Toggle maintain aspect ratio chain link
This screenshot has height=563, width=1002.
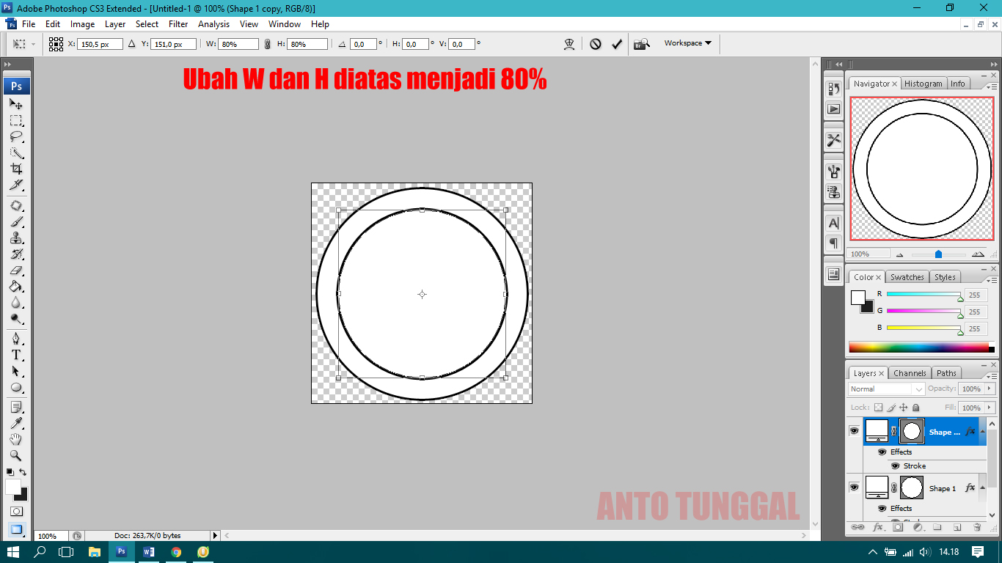(x=267, y=44)
